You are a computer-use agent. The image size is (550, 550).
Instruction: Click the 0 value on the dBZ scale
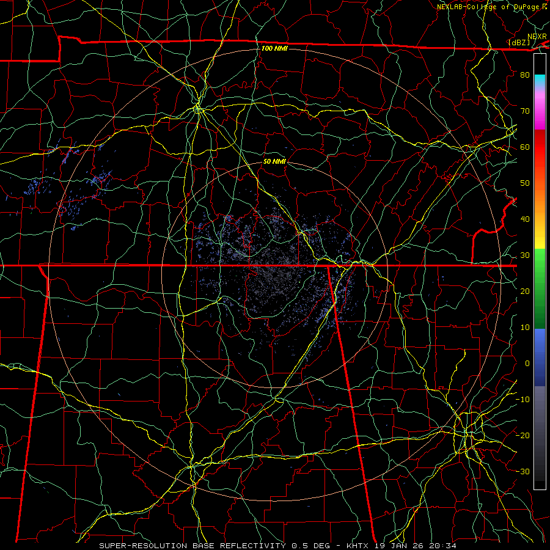point(527,364)
